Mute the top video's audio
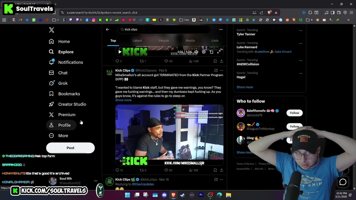Image resolution: width=356 pixels, height=200 pixels. (196, 52)
